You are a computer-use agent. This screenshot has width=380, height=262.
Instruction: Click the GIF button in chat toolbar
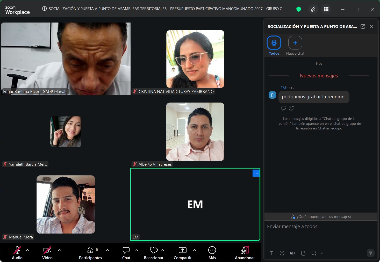(x=293, y=253)
